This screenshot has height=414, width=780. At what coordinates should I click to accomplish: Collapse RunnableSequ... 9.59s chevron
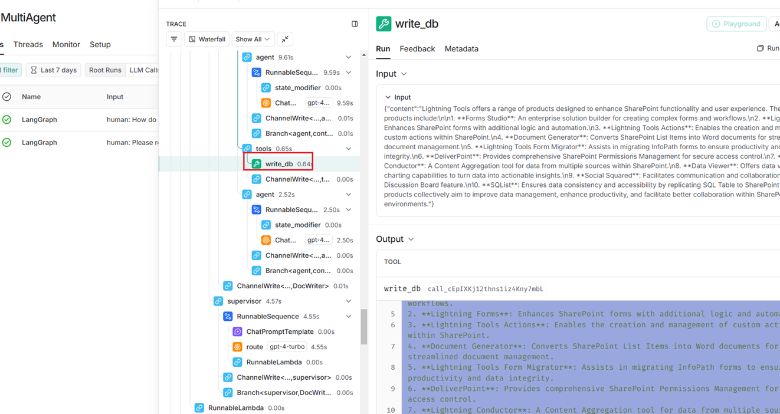pos(348,73)
